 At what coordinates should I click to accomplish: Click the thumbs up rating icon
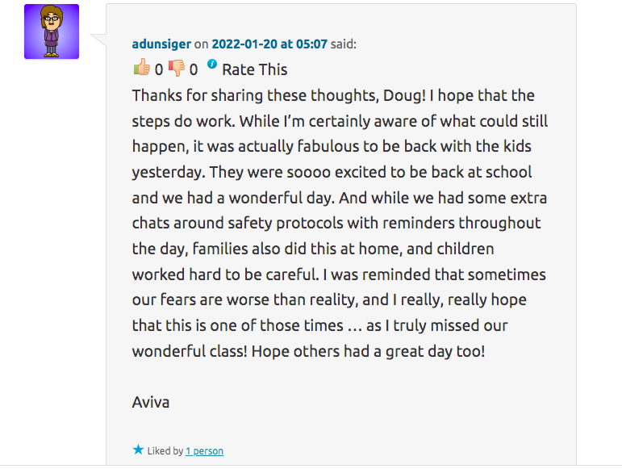tap(142, 68)
